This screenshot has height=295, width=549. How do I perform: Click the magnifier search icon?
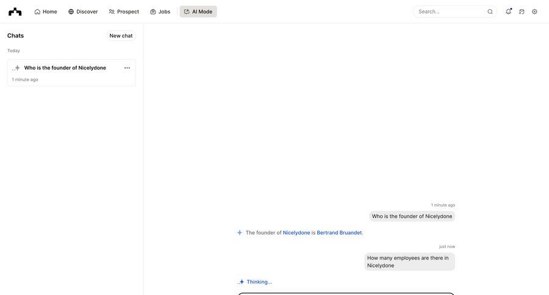tap(490, 12)
